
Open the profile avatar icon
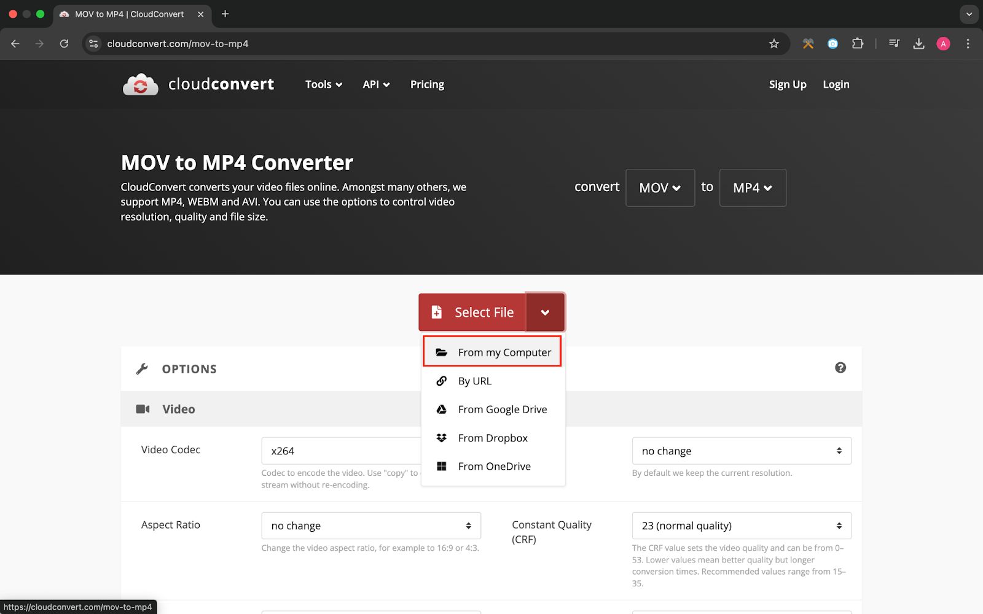pos(943,44)
